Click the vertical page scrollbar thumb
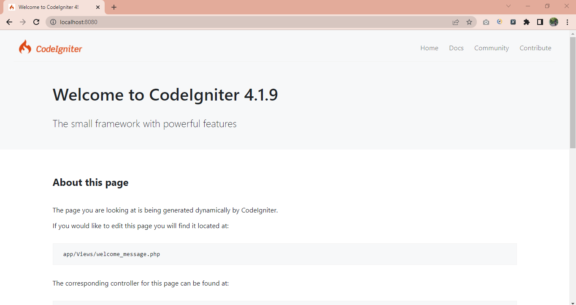 573,93
